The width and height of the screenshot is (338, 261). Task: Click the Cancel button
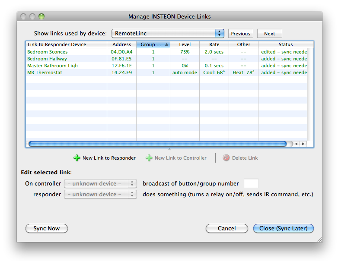(x=227, y=228)
